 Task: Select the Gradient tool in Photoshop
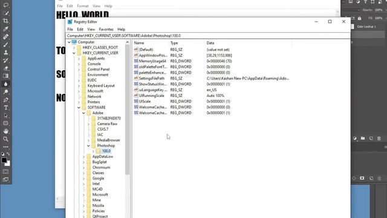(5, 76)
